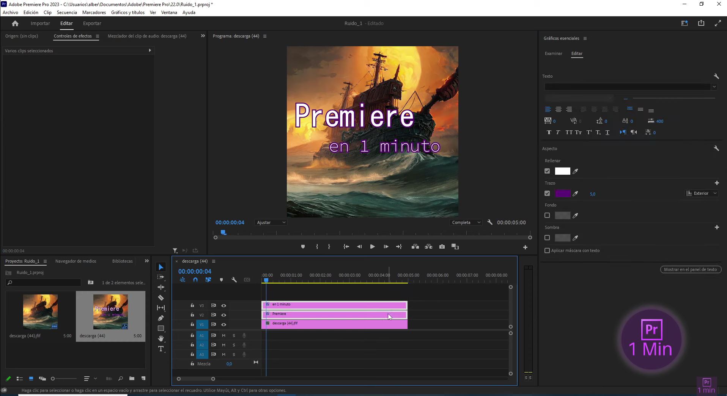Click the Lift icon

pos(415,247)
